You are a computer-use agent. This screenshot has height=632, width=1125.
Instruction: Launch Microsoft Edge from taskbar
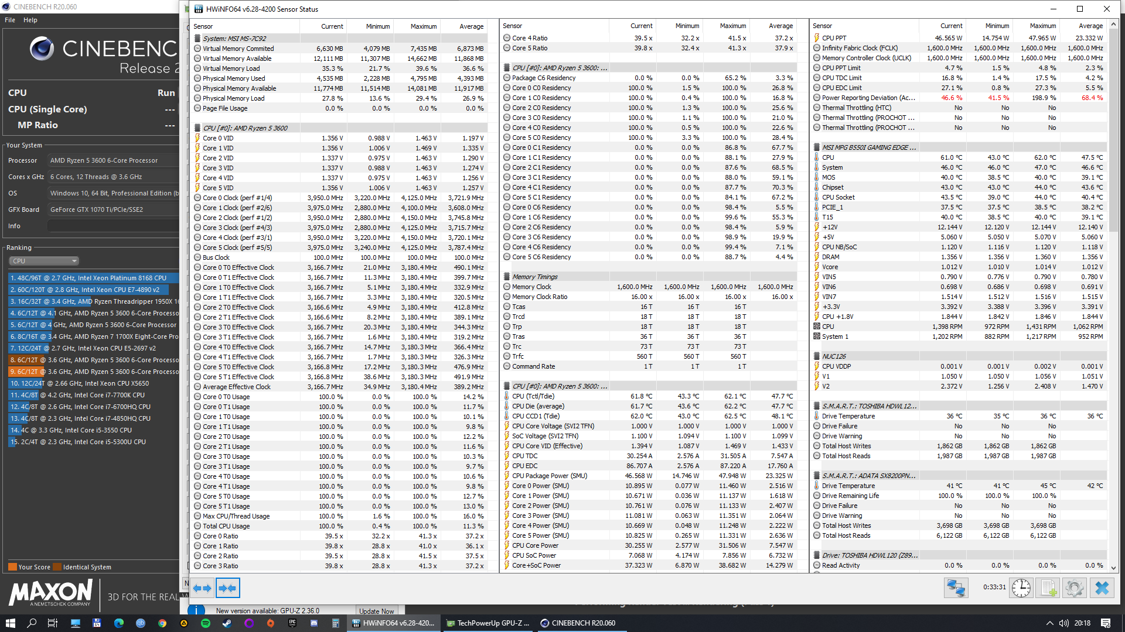click(x=119, y=623)
